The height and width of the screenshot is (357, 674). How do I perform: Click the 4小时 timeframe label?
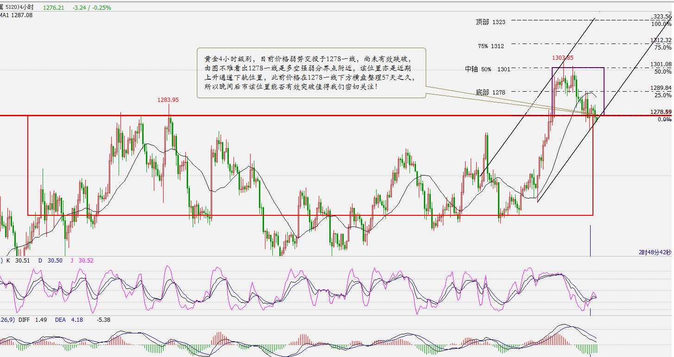(27, 7)
